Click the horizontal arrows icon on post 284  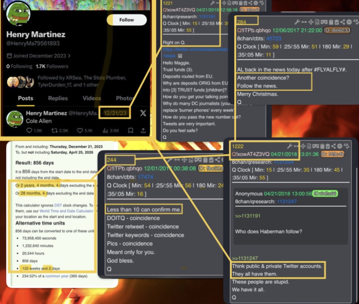pos(304,22)
